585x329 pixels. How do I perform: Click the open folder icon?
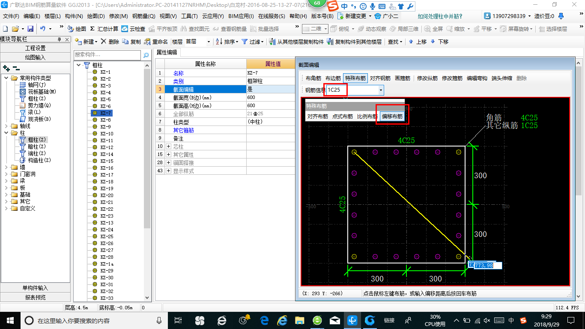coord(15,29)
